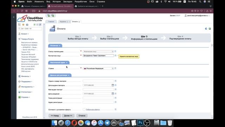Open the Страна country dropdown
The image size is (225, 127).
coord(98,68)
